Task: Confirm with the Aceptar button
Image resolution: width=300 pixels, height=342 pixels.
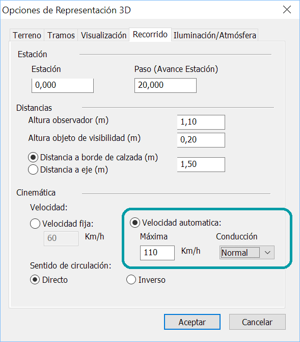Action: 192,322
